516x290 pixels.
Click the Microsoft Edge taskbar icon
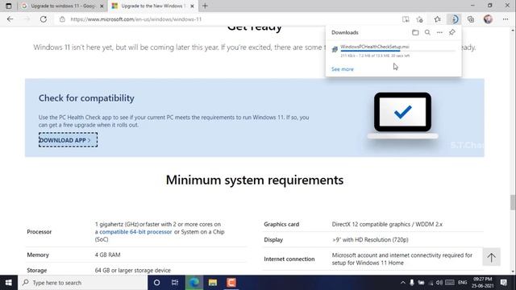tap(194, 283)
